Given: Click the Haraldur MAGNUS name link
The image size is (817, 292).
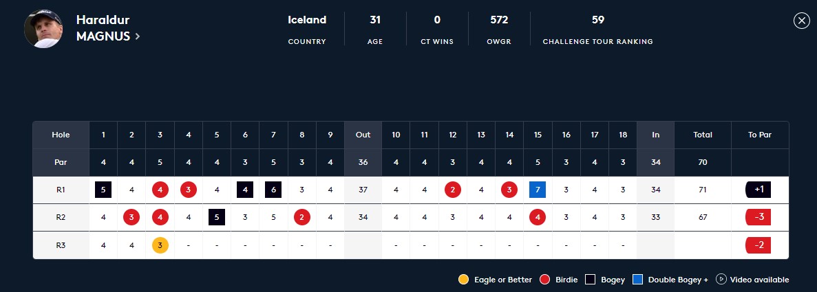Looking at the screenshot, I should tap(103, 28).
